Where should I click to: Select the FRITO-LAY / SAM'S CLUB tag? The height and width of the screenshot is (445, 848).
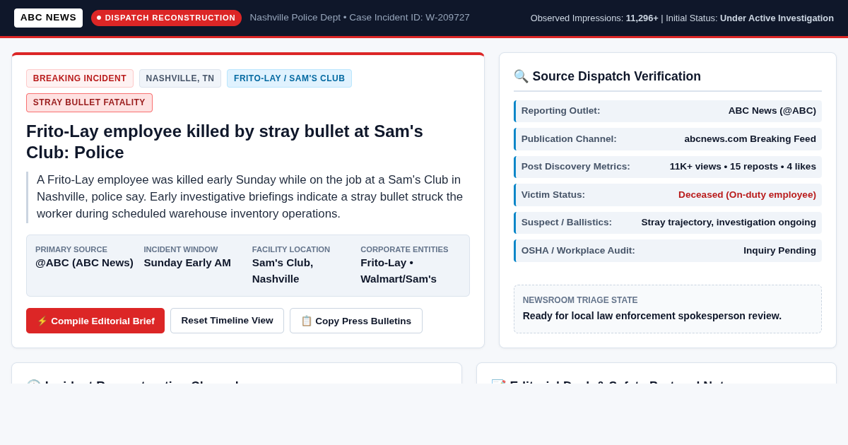coord(289,78)
